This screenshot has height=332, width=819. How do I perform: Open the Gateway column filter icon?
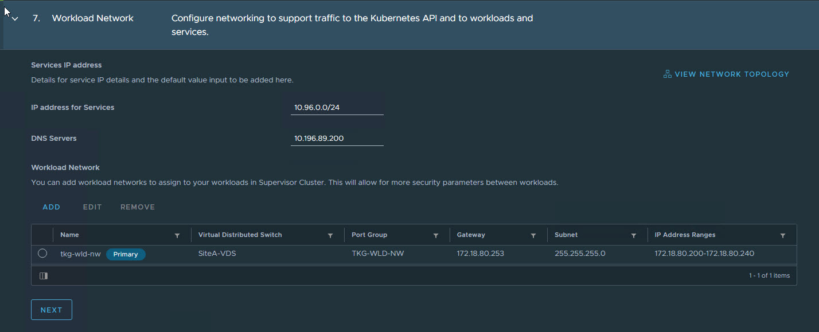pos(533,235)
